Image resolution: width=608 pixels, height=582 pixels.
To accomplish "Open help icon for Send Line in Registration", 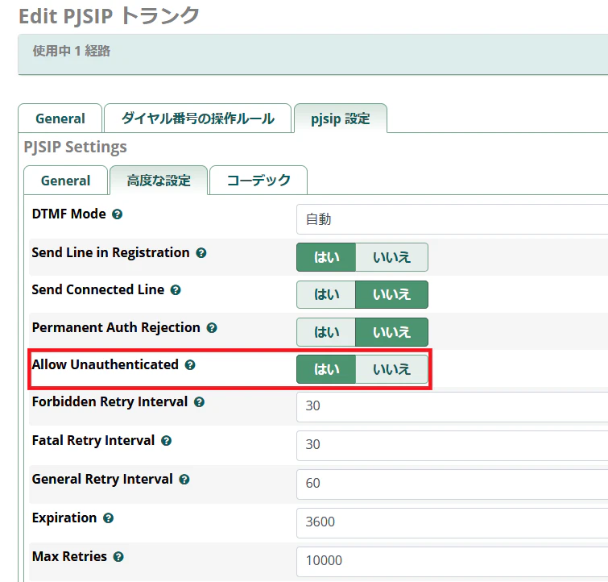I will [x=201, y=253].
